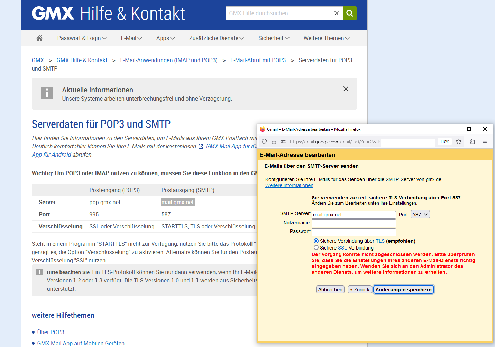The width and height of the screenshot is (495, 347).
Task: Open the App für Android link
Action: click(x=52, y=154)
